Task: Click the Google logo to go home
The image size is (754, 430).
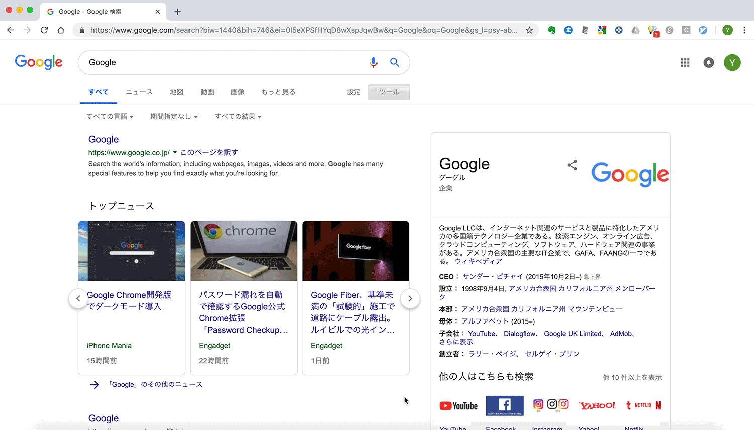Action: point(39,62)
